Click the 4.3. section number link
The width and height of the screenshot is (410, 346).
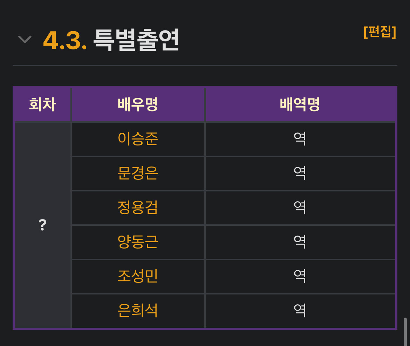point(65,40)
